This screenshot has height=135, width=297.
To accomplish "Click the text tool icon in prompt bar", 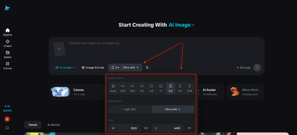I will point(147,67).
